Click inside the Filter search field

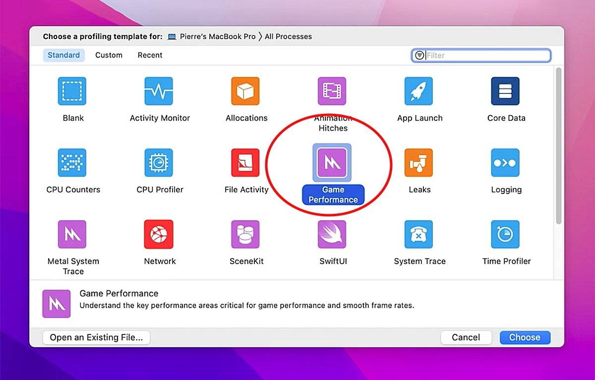tap(486, 55)
